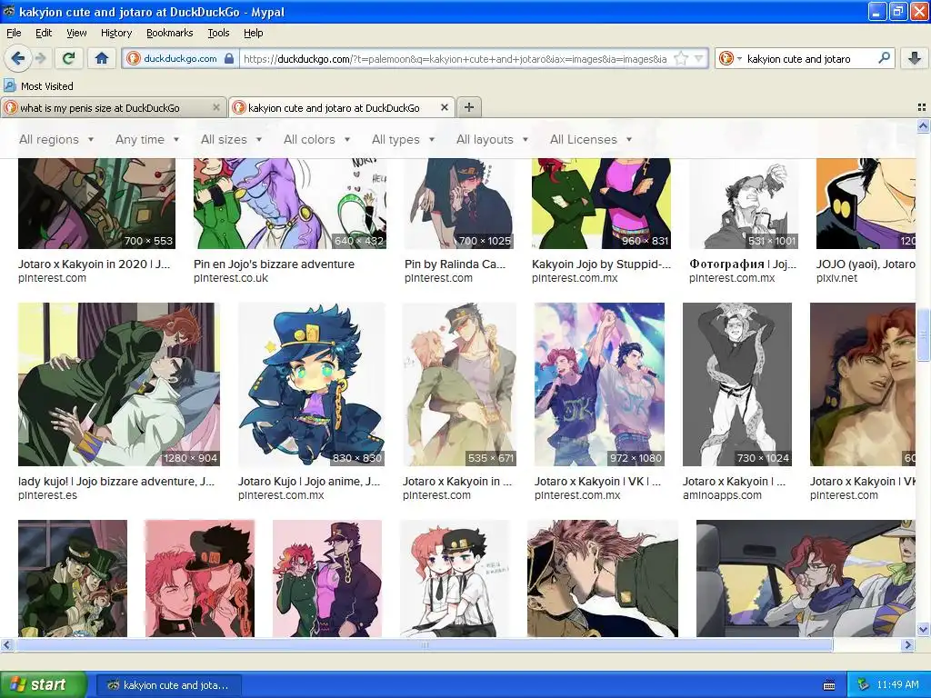
Task: Expand the All Licenses filter
Action: (591, 139)
